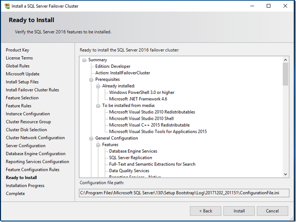Viewport: 296px width, 222px height.
Task: Minimize the setup window
Action: 252,6
